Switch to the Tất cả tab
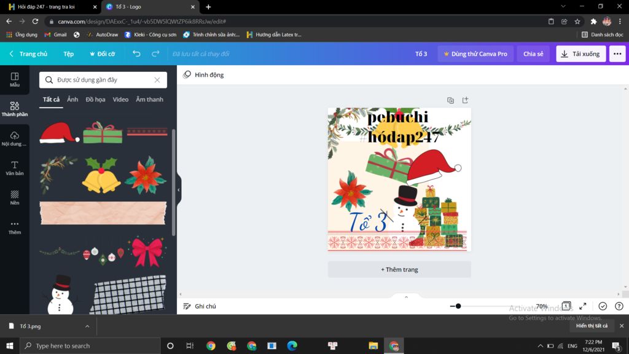The image size is (629, 354). coord(51,100)
